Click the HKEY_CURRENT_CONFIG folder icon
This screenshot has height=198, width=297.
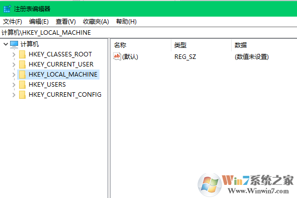point(22,95)
